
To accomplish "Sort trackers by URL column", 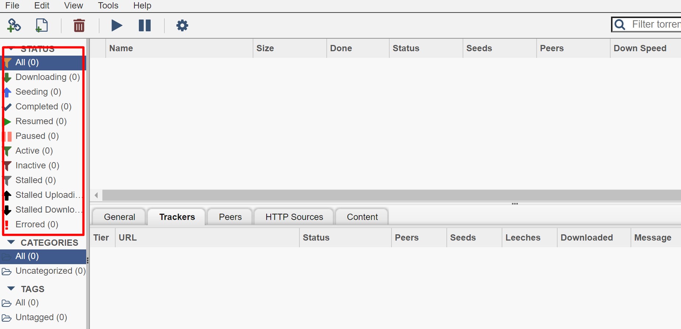I will [207, 238].
